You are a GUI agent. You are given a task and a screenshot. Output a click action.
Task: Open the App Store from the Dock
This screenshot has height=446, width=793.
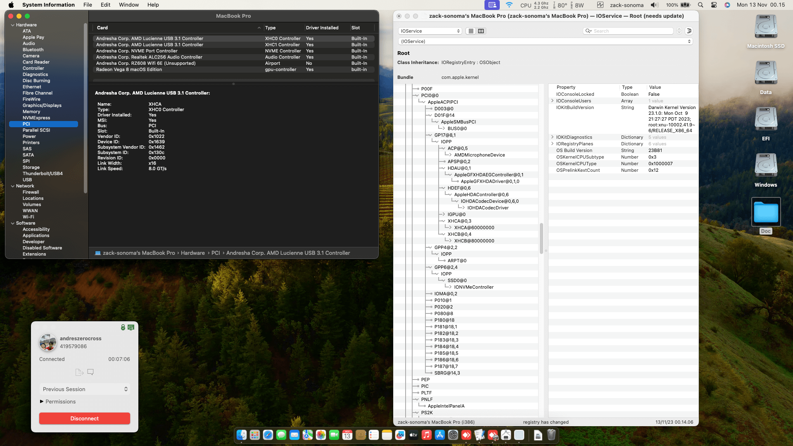tap(439, 435)
